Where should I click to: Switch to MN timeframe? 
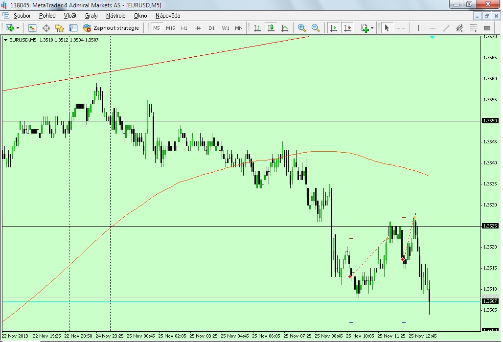(x=239, y=28)
